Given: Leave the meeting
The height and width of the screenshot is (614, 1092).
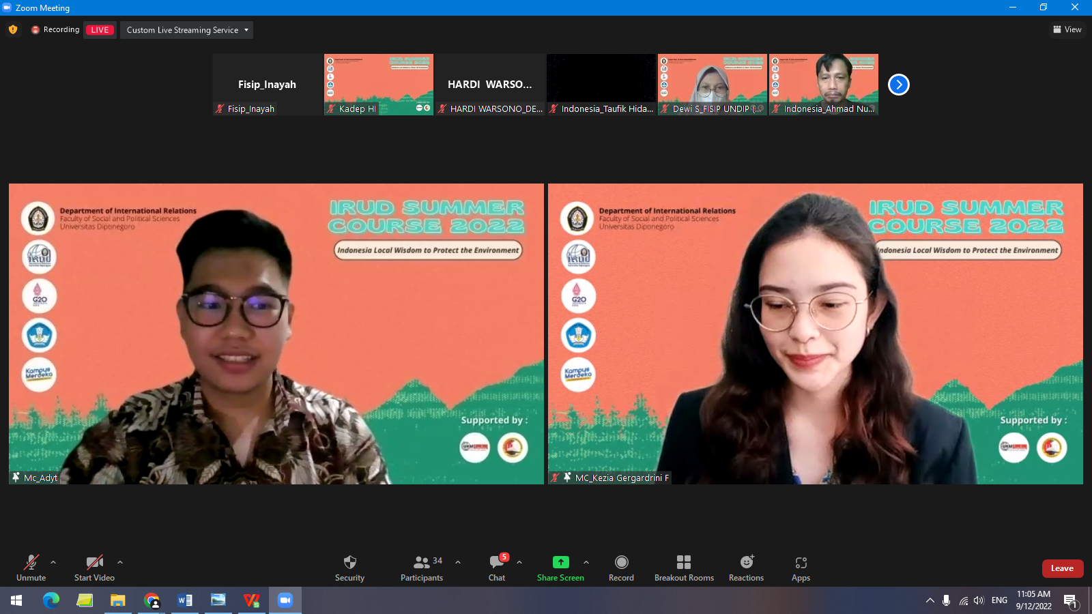Looking at the screenshot, I should [x=1062, y=568].
